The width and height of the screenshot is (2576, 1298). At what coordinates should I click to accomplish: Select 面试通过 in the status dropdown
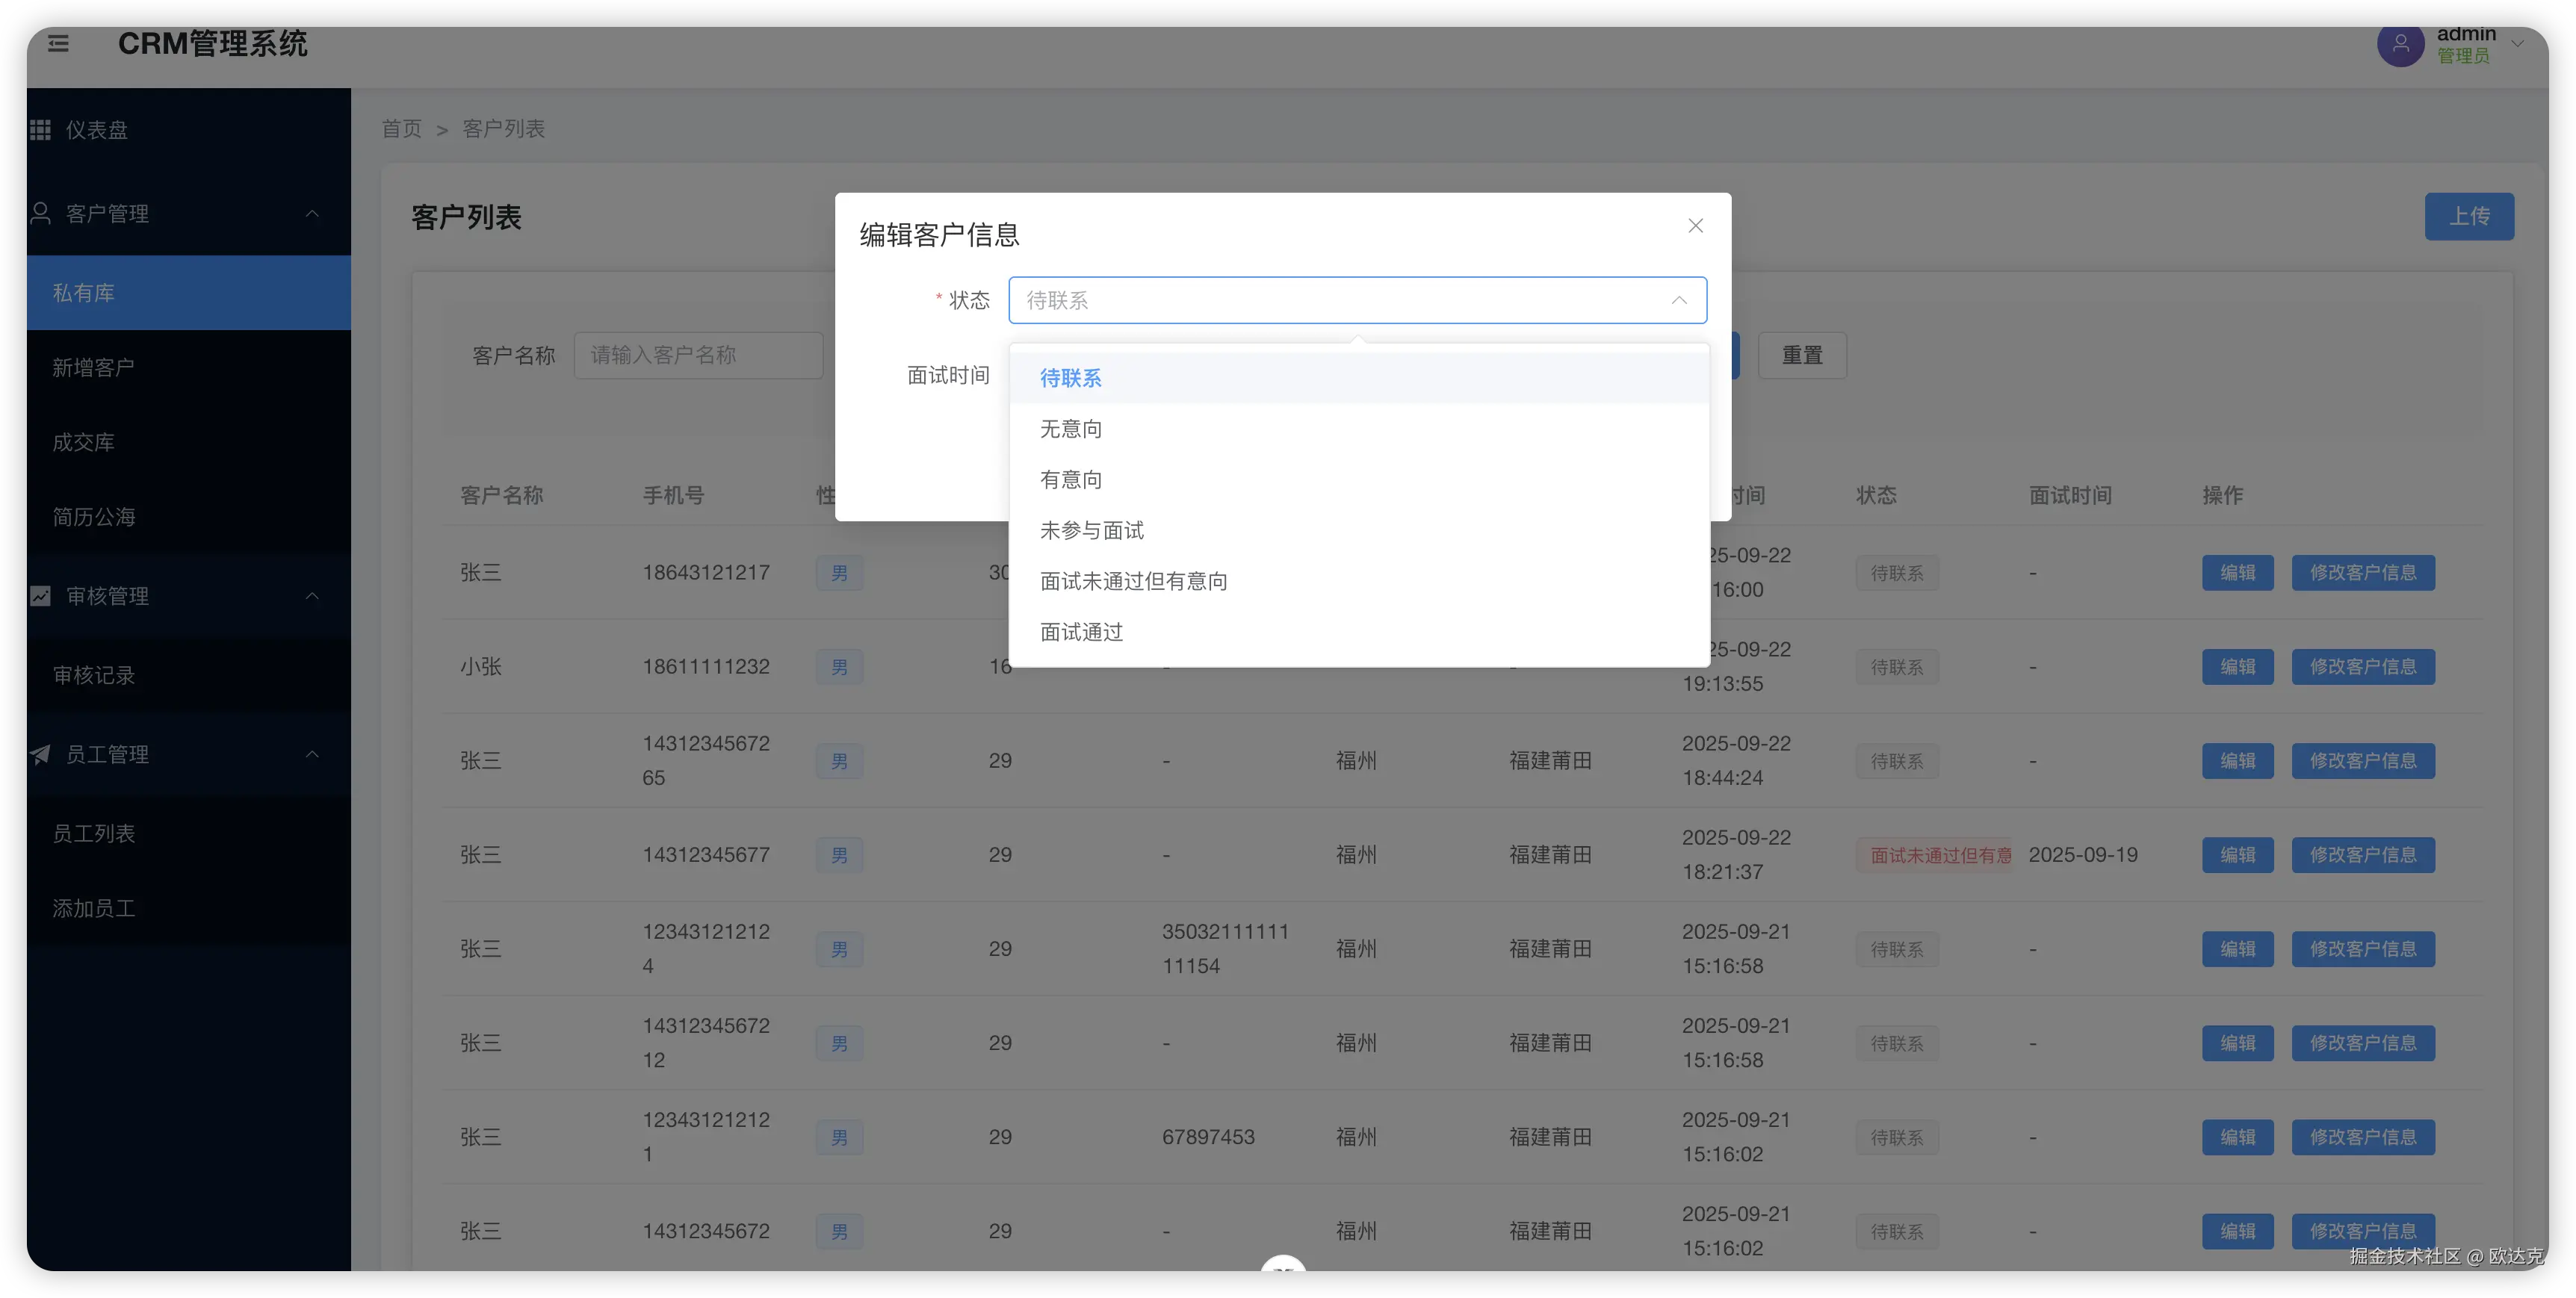[x=1081, y=632]
